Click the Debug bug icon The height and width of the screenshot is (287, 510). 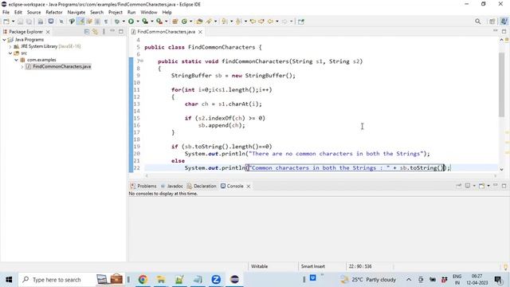tap(117, 22)
